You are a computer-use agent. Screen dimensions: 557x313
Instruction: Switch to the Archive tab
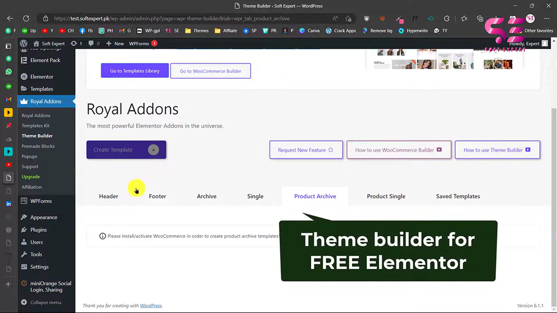click(207, 196)
